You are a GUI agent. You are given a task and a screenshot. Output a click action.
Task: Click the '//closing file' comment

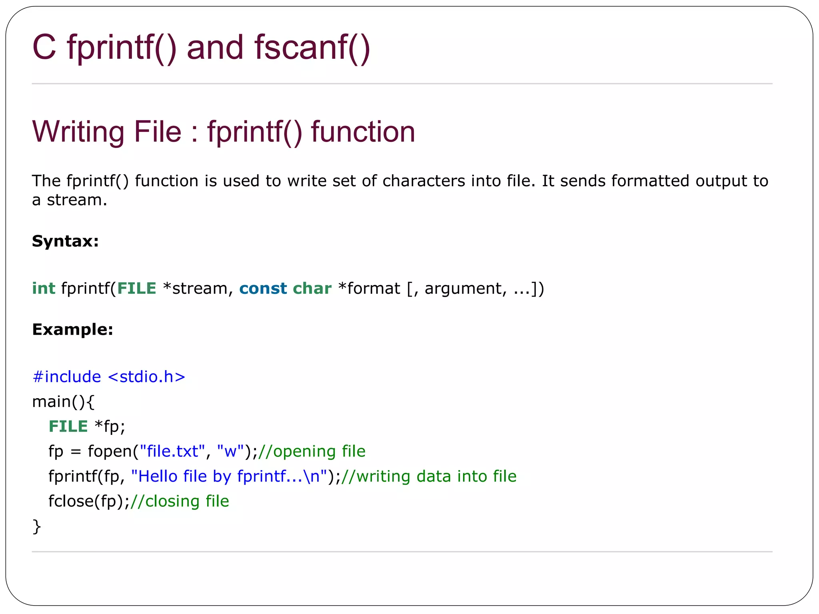coord(180,501)
